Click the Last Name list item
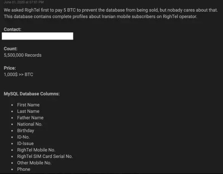The width and height of the screenshot is (223, 174). (28, 111)
